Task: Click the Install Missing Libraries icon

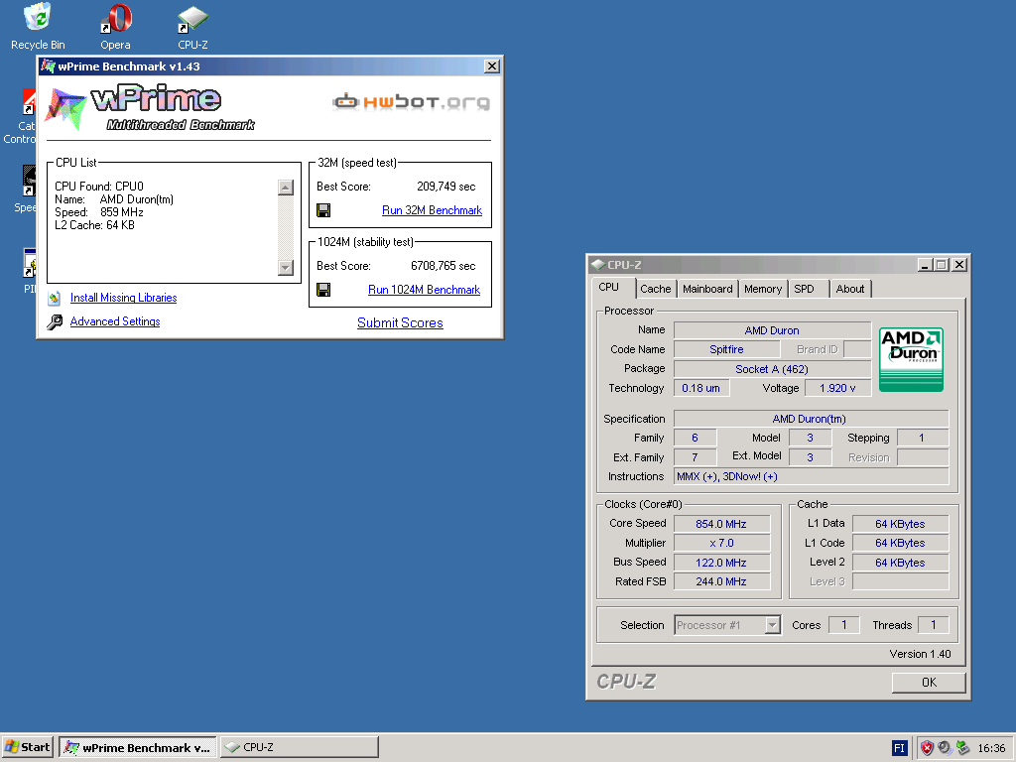Action: pos(55,298)
